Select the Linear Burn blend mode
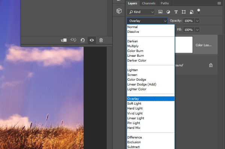 coord(151,56)
